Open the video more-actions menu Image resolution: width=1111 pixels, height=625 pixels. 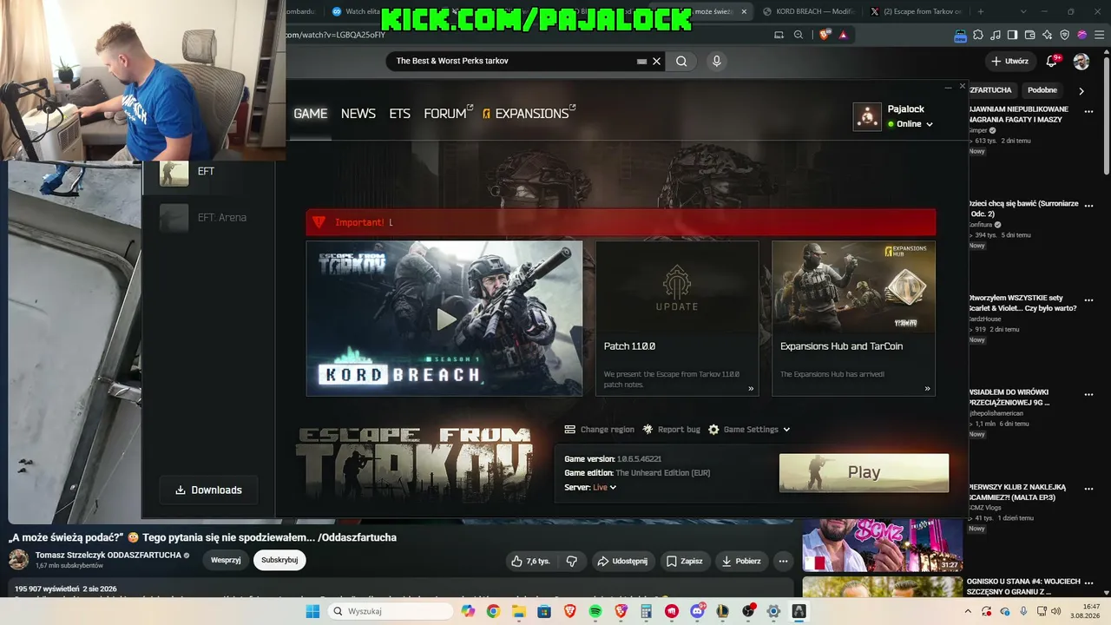pos(783,561)
